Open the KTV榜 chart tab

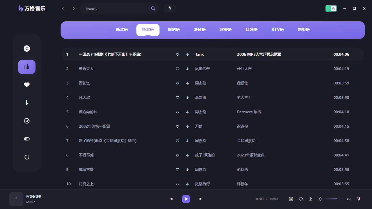click(x=277, y=29)
